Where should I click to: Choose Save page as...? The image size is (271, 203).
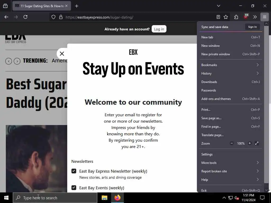tap(231, 118)
